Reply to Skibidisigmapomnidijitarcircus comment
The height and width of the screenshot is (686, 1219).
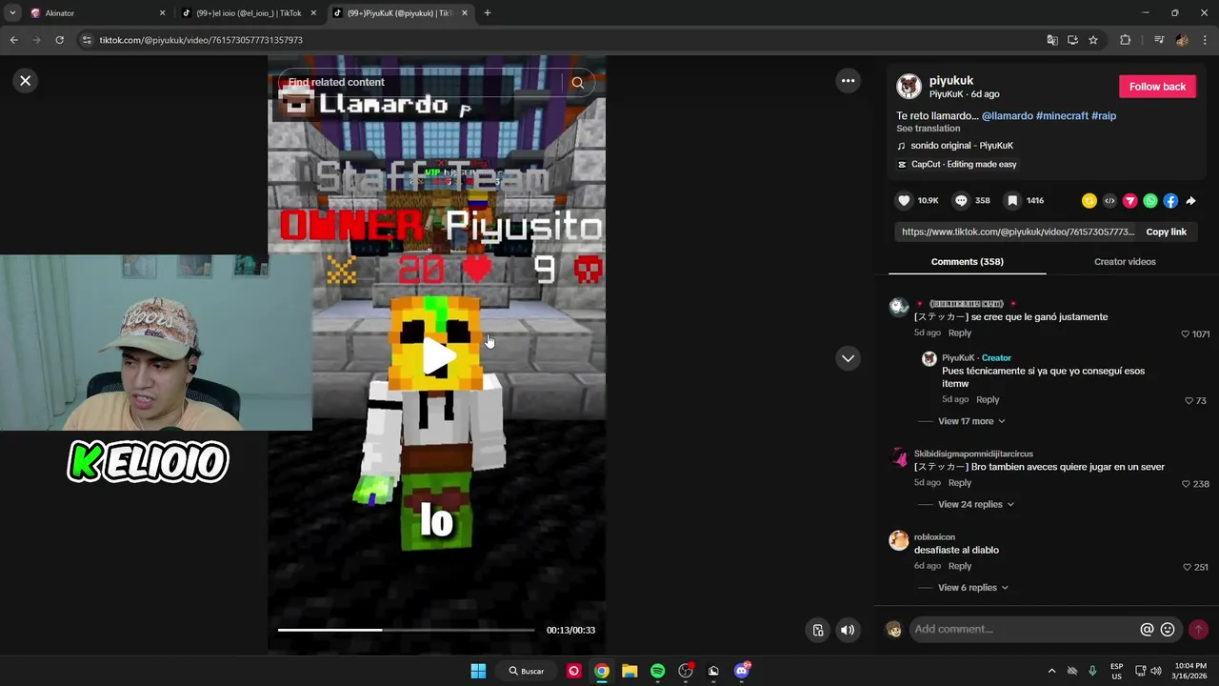tap(959, 483)
